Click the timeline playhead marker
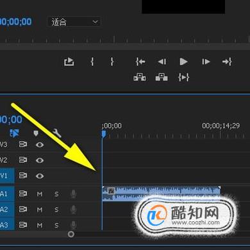This screenshot has width=250, height=250. [103, 134]
